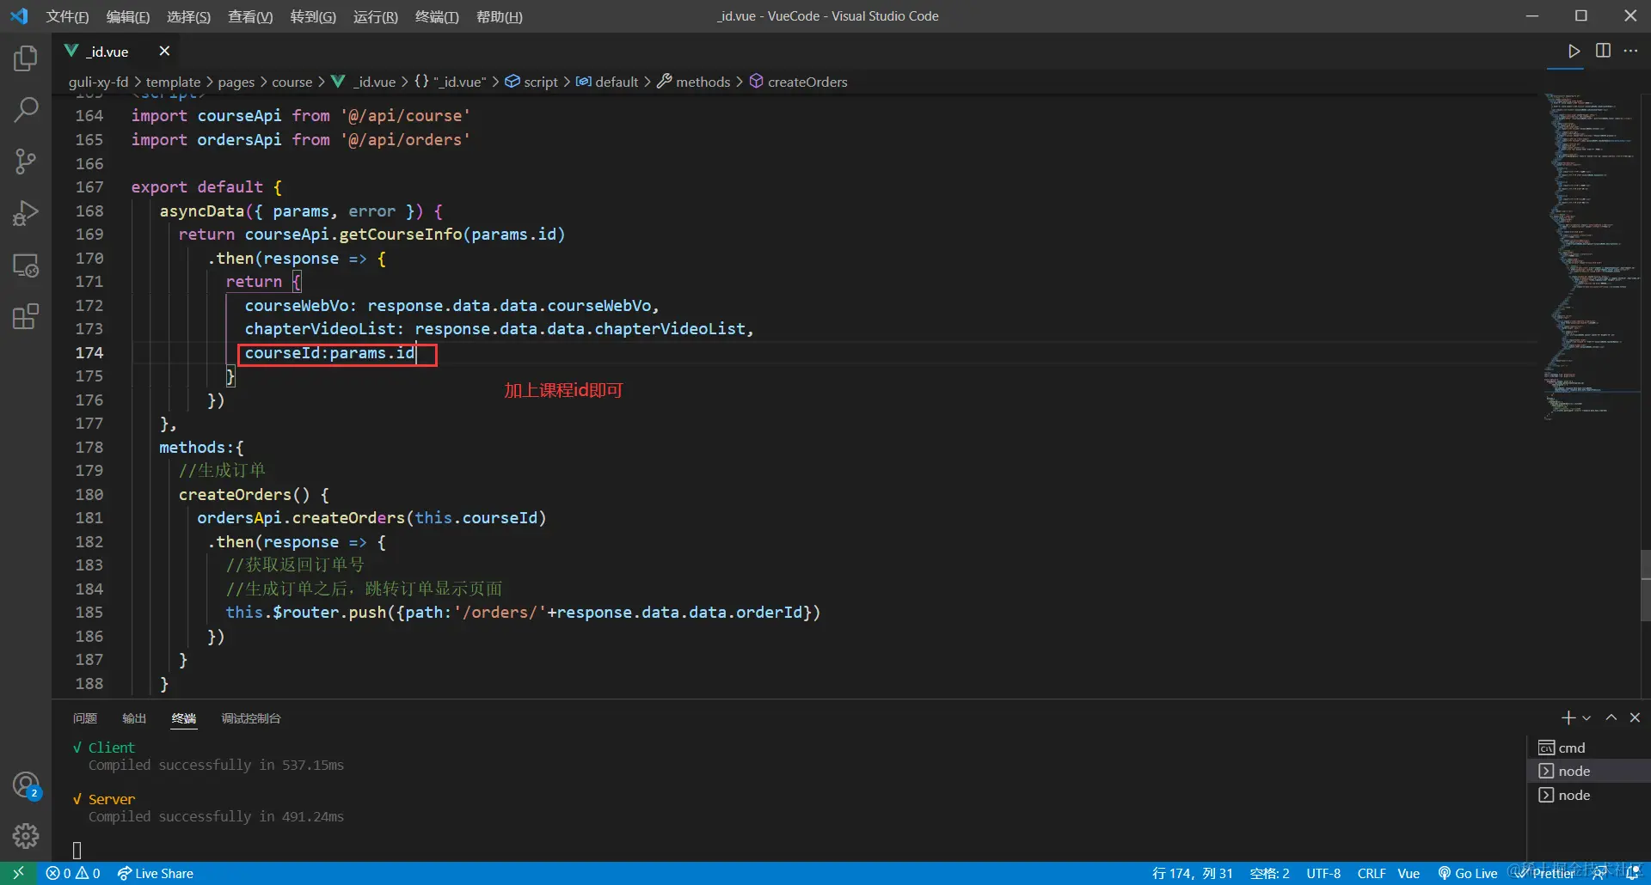
Task: Change line ending CRLF
Action: pyautogui.click(x=1372, y=873)
